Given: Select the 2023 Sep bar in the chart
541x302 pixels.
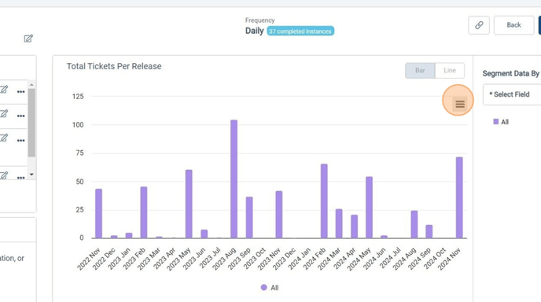Looking at the screenshot, I should (x=249, y=217).
